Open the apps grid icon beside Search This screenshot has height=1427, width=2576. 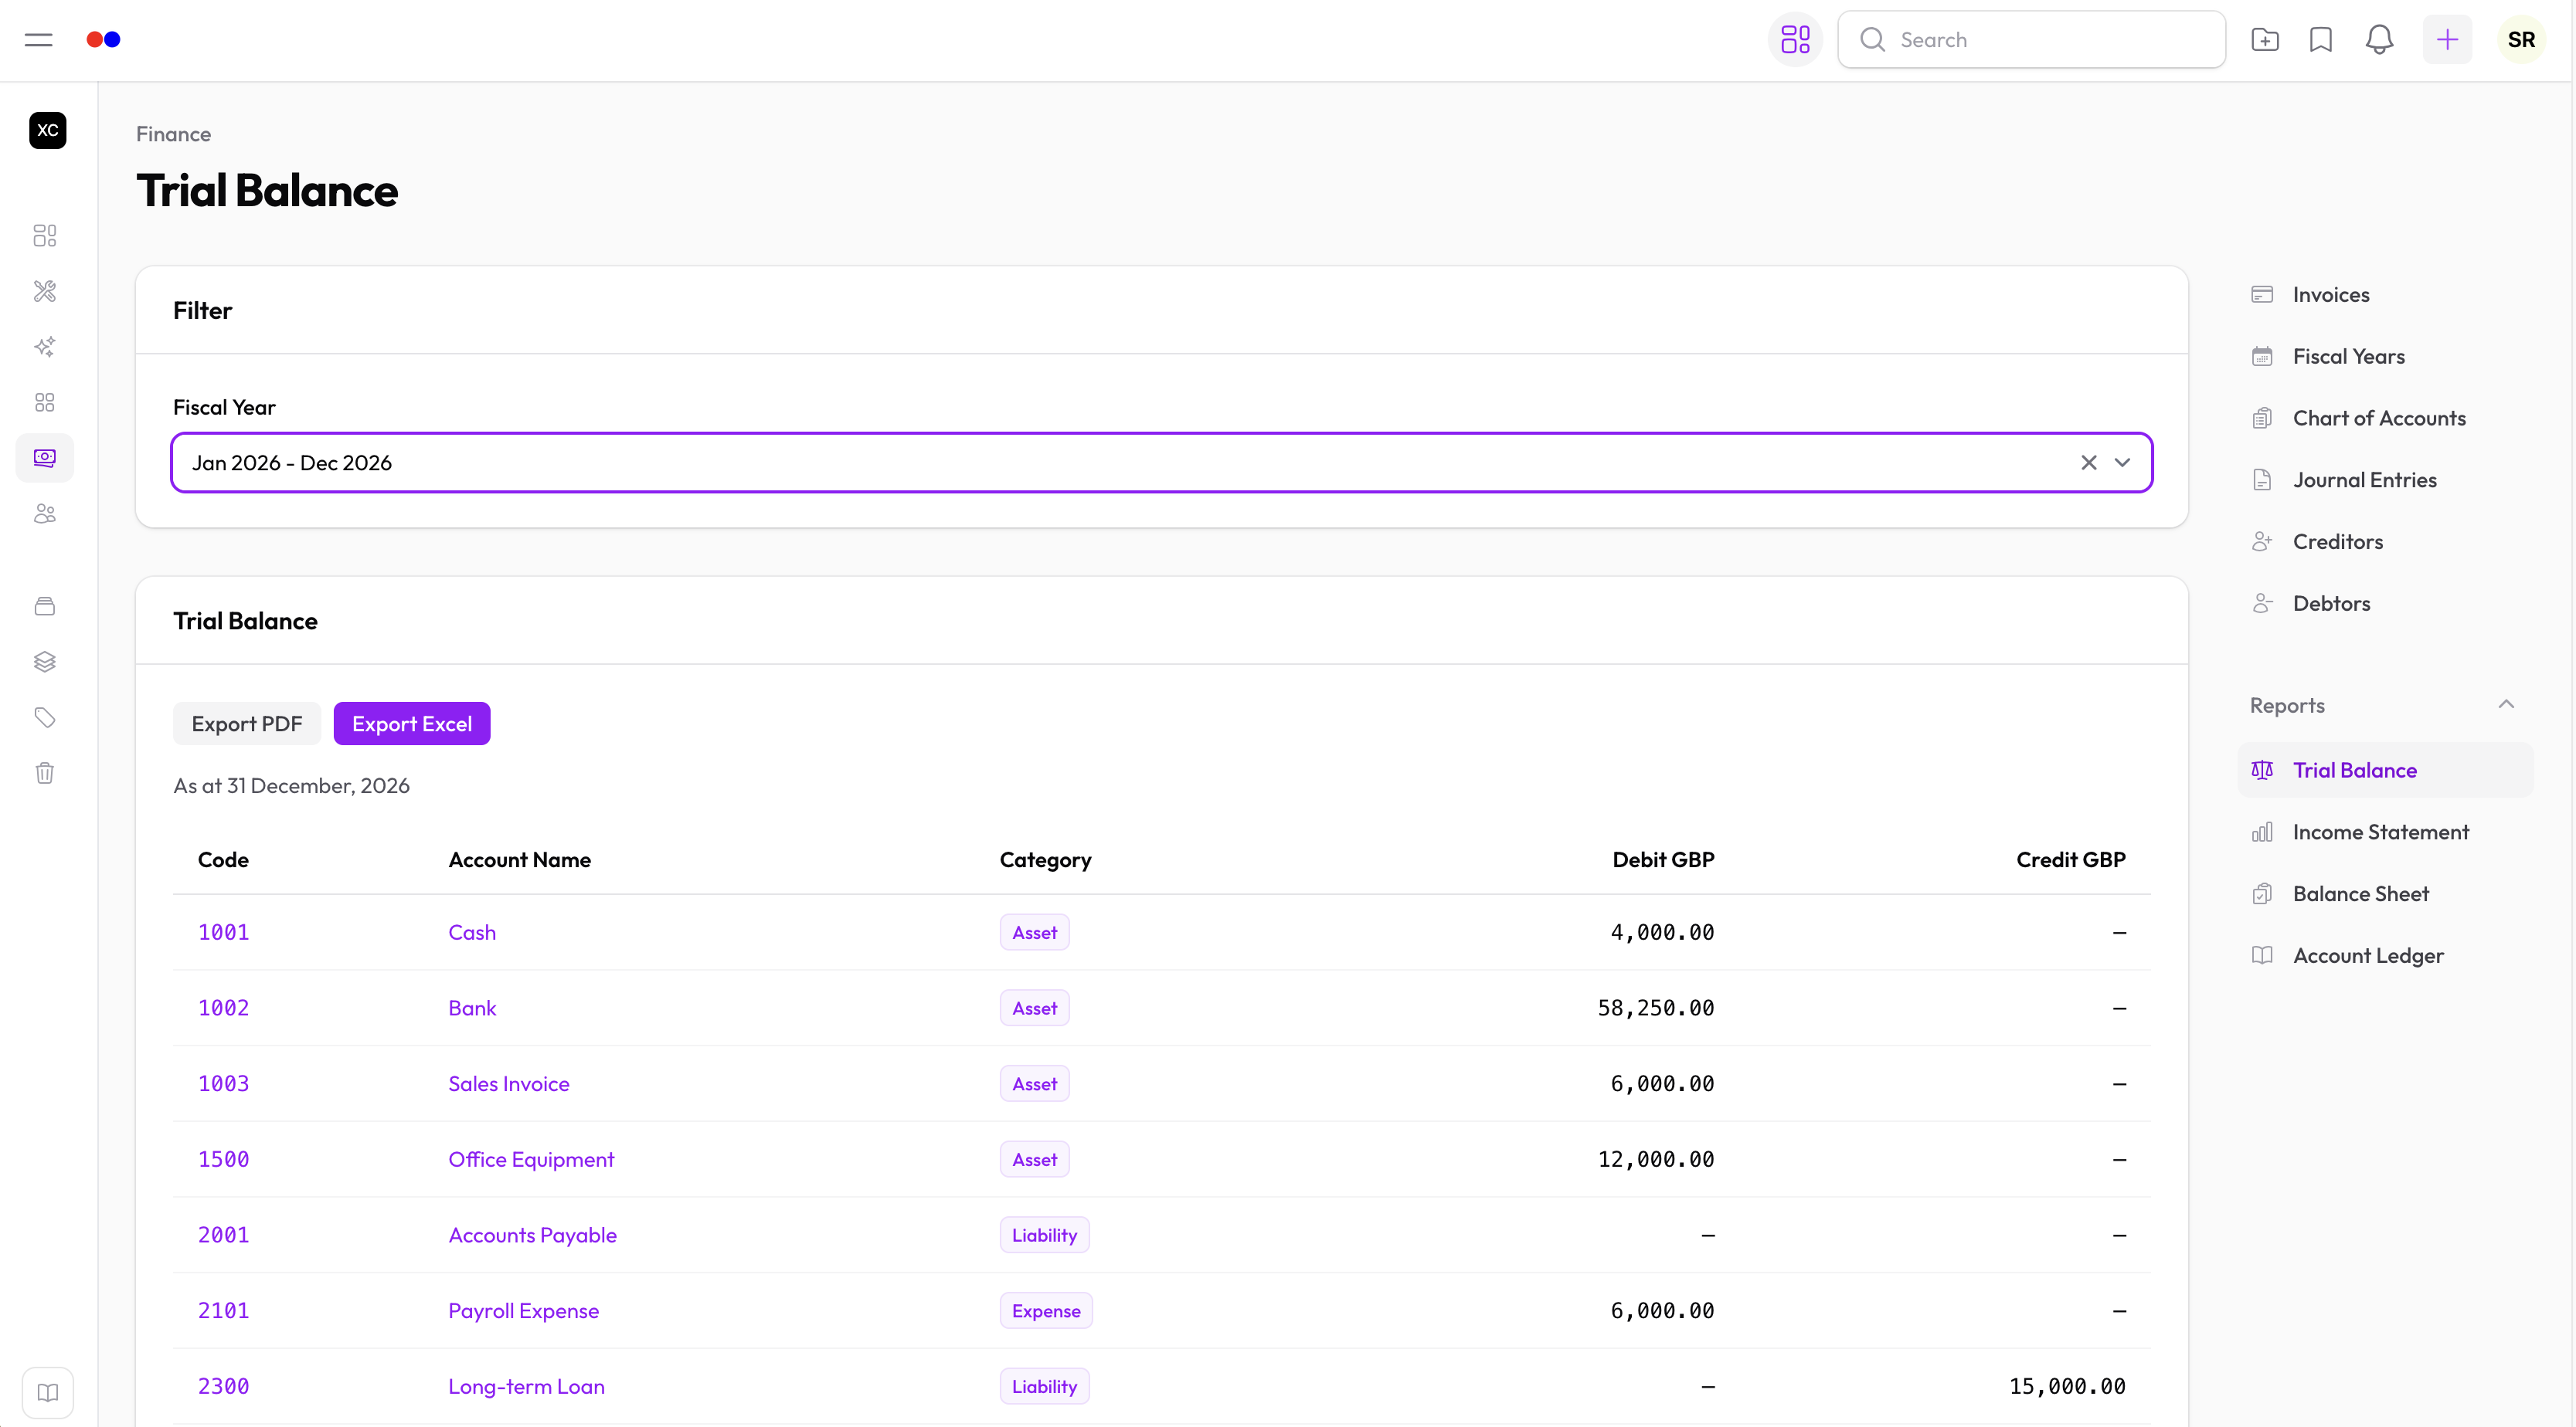[x=1795, y=40]
